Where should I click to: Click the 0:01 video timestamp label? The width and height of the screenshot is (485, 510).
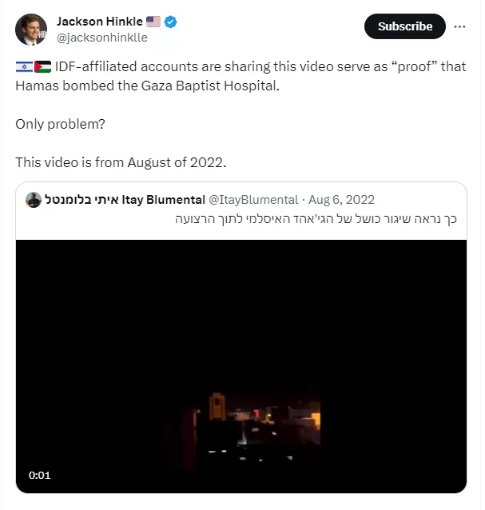pyautogui.click(x=40, y=476)
